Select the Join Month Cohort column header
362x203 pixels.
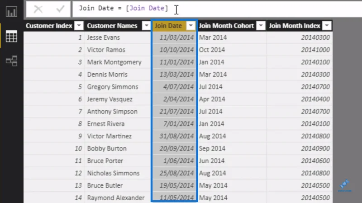click(x=226, y=26)
